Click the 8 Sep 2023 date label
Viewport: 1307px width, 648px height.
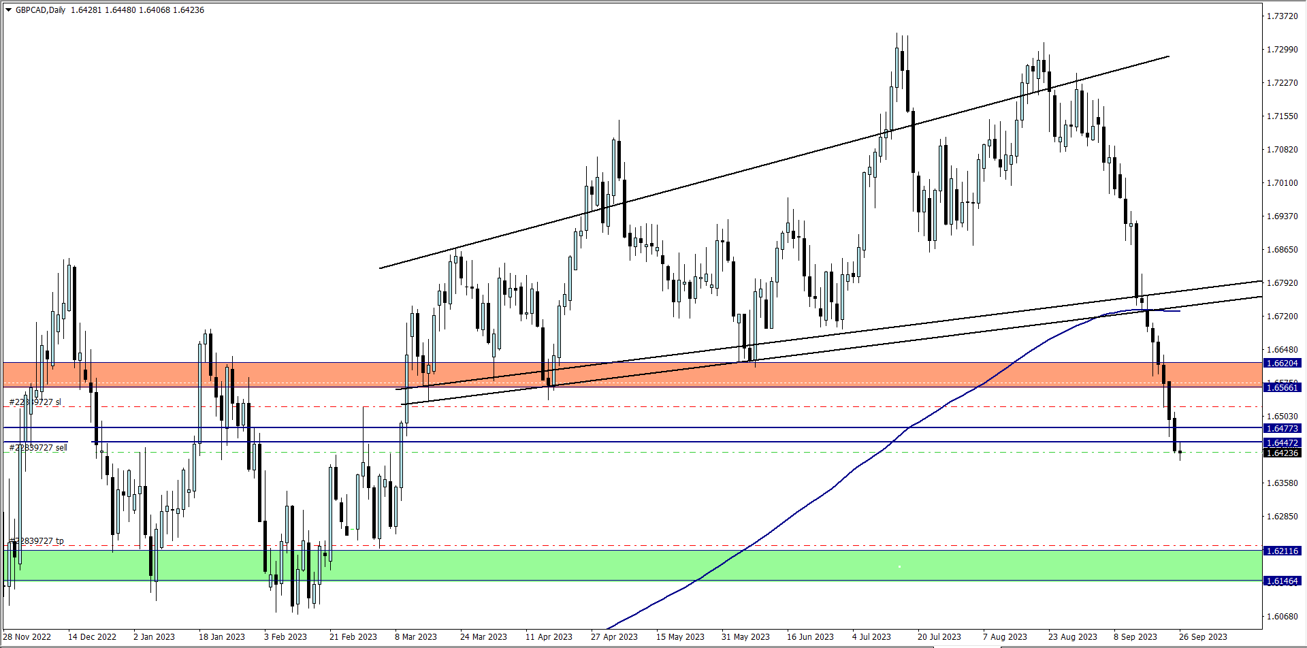point(1135,637)
